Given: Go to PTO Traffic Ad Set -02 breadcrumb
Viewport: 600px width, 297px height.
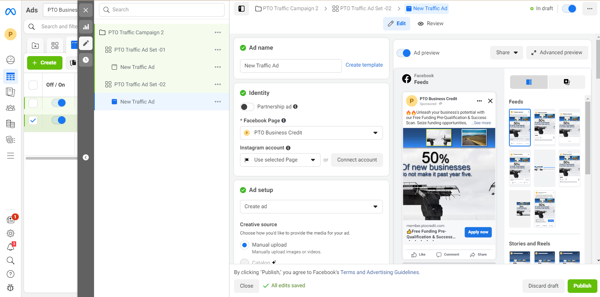Looking at the screenshot, I should 362,9.
